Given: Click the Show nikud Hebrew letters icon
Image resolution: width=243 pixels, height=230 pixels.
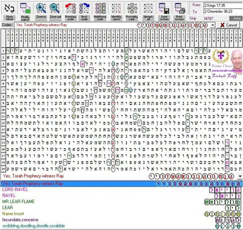Looking at the screenshot, I should coord(10,9).
